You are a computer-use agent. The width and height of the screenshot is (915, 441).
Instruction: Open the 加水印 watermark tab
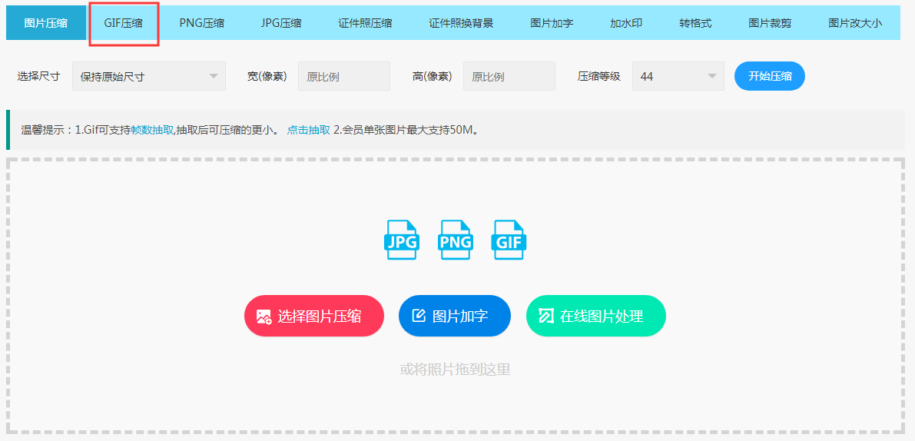[x=626, y=23]
